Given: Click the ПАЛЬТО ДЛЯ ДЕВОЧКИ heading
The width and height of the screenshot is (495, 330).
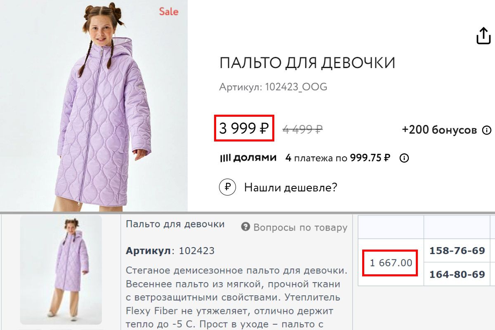Looking at the screenshot, I should pos(307,63).
